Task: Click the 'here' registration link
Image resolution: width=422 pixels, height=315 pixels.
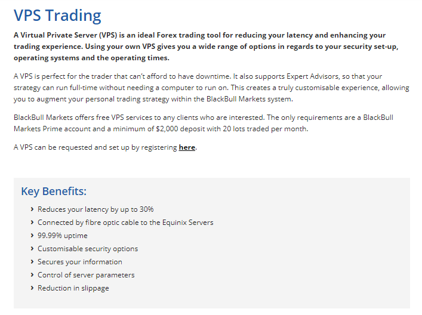Action: pos(187,147)
